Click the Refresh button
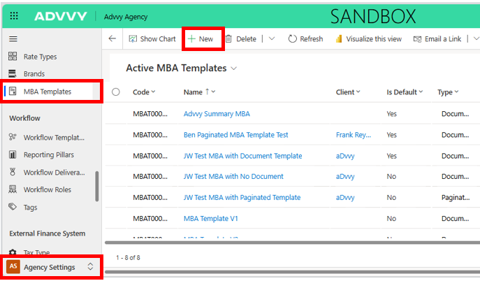Screen dimensions: 480x281 [305, 39]
